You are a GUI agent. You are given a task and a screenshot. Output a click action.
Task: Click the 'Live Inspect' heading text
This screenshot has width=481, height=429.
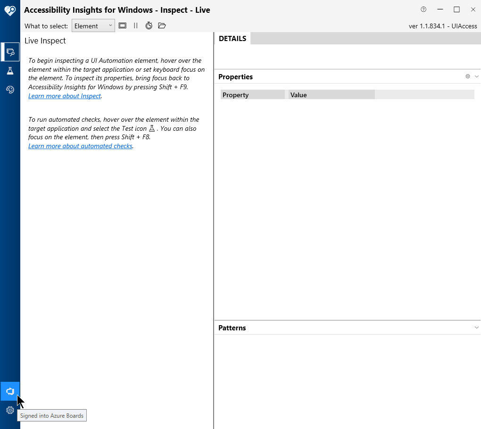click(45, 41)
